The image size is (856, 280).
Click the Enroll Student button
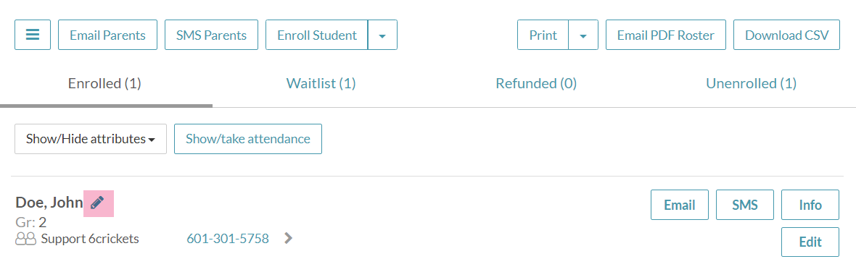316,35
